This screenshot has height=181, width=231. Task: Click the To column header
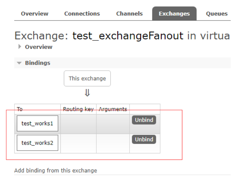tap(20, 109)
